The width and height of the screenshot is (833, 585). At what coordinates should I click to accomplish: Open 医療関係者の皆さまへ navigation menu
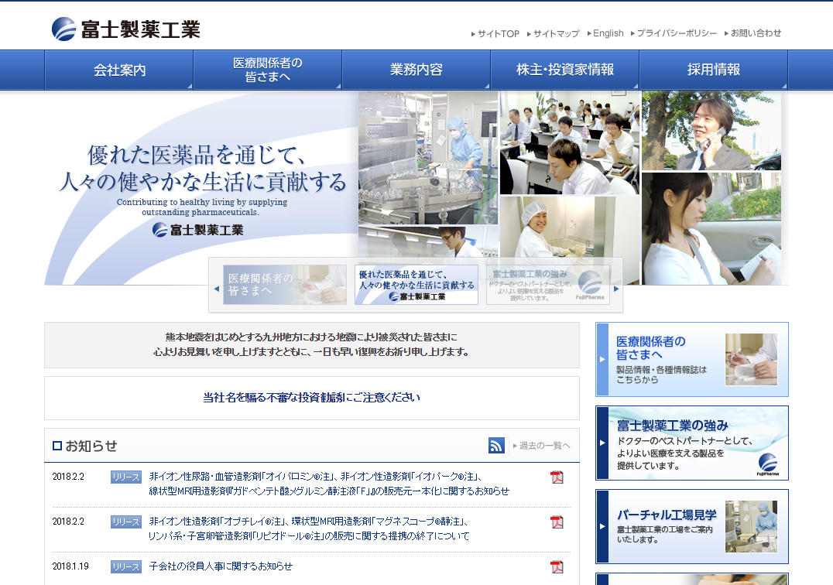(268, 70)
